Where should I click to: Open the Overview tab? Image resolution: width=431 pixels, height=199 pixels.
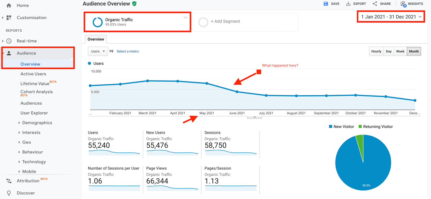[96, 39]
